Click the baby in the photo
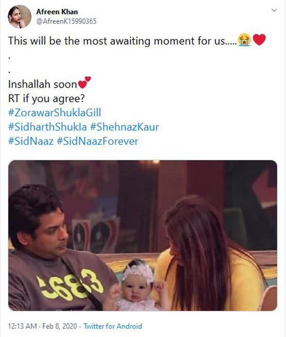This screenshot has width=286, height=337. tap(136, 286)
